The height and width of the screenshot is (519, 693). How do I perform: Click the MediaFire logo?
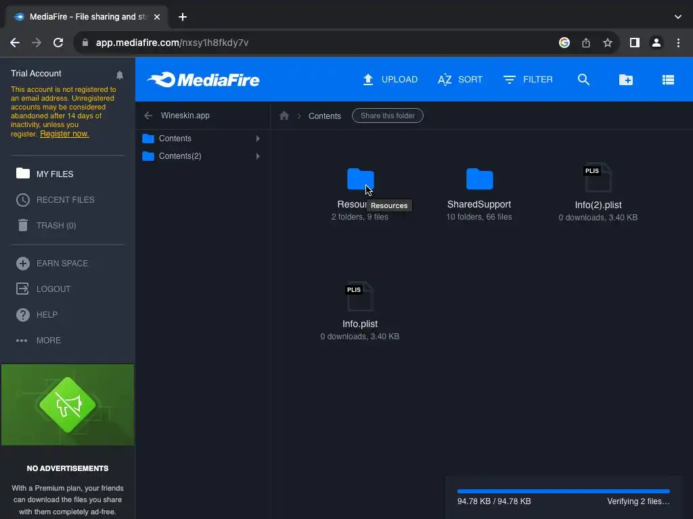[x=203, y=80]
